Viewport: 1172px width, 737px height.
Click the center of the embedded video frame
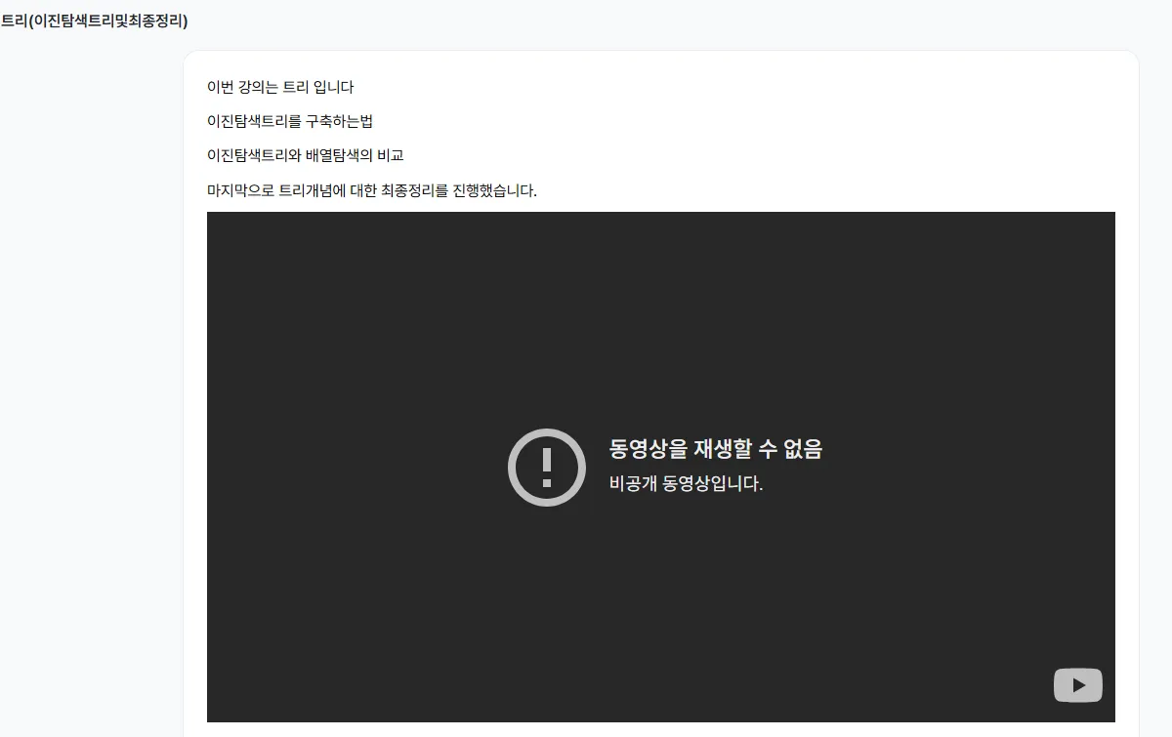[660, 466]
